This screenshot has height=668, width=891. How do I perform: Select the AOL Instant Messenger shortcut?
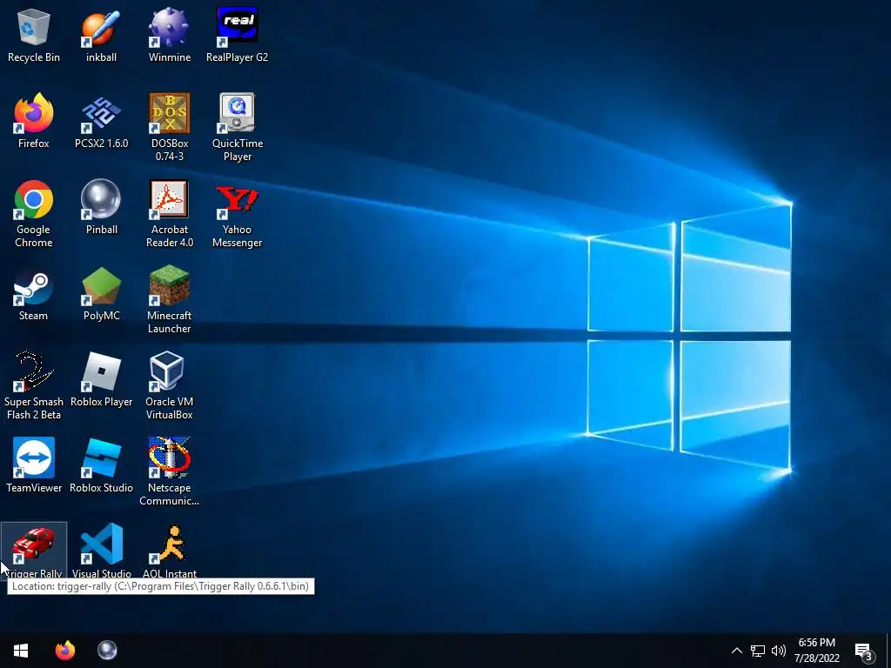pyautogui.click(x=170, y=550)
